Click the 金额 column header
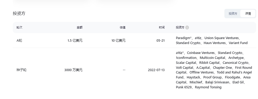This screenshot has height=99, width=258. click(x=79, y=27)
